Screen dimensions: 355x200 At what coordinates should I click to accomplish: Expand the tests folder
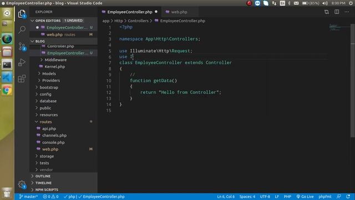click(x=44, y=163)
